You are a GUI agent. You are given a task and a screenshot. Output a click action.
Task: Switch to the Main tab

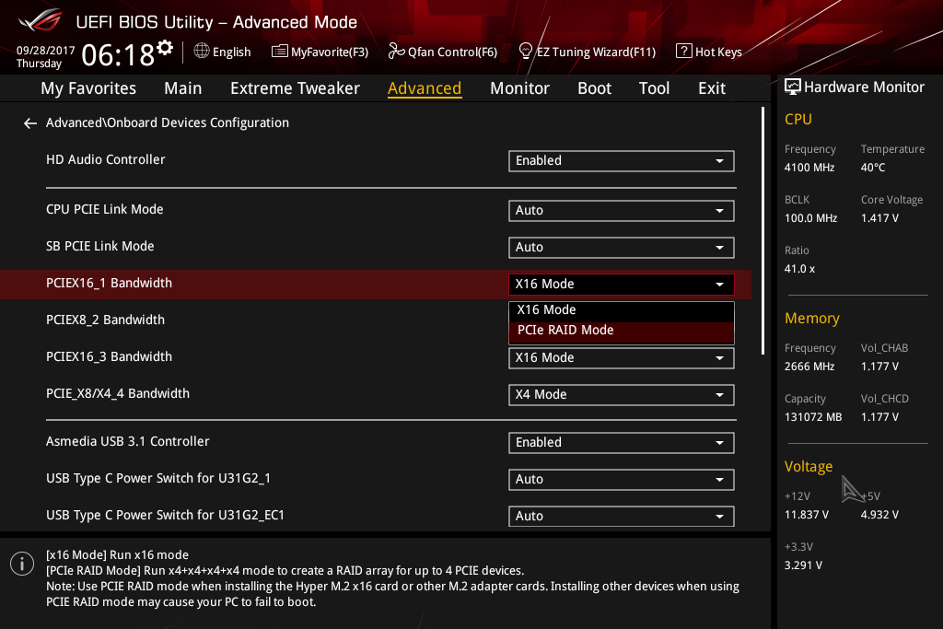point(183,88)
